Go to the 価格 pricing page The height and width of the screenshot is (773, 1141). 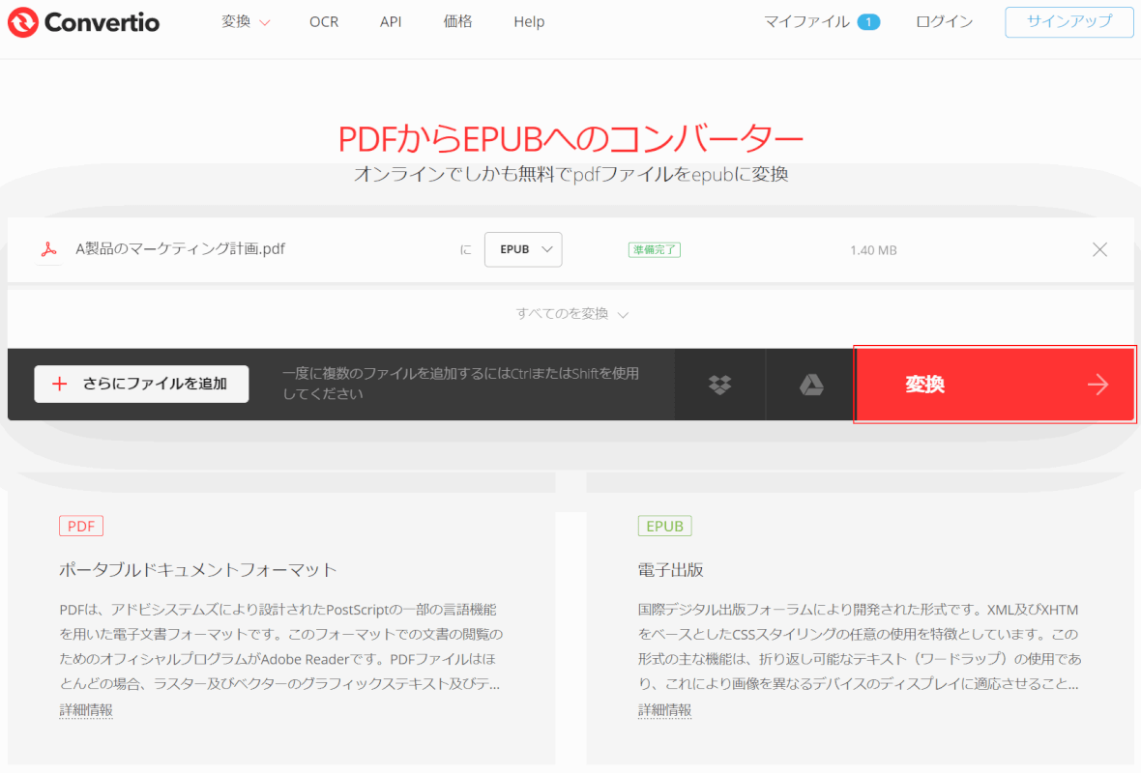click(x=457, y=22)
